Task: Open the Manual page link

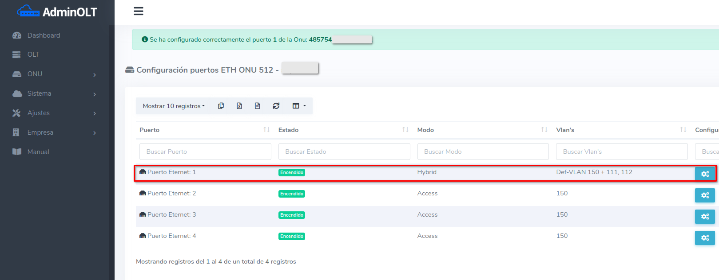Action: [38, 152]
